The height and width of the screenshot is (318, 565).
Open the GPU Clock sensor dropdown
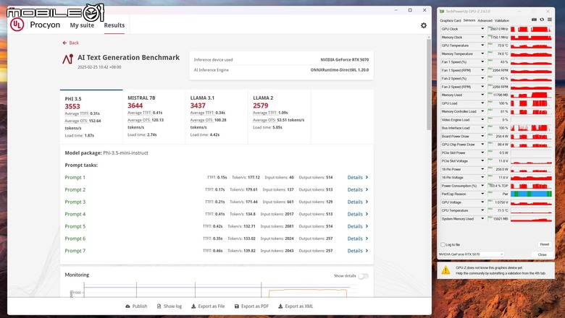point(482,29)
